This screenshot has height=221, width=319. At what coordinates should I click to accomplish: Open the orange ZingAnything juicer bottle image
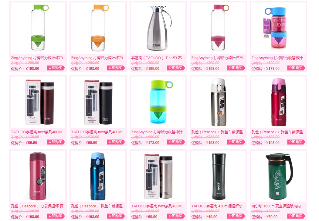98,28
